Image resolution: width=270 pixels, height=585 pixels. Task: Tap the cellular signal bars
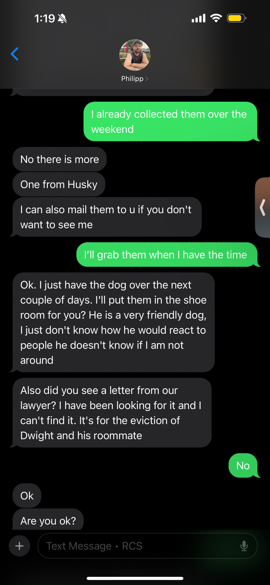click(199, 18)
